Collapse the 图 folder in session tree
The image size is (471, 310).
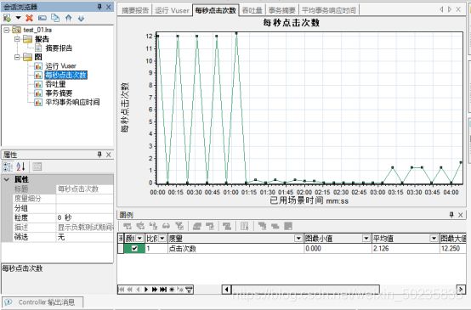[x=17, y=57]
